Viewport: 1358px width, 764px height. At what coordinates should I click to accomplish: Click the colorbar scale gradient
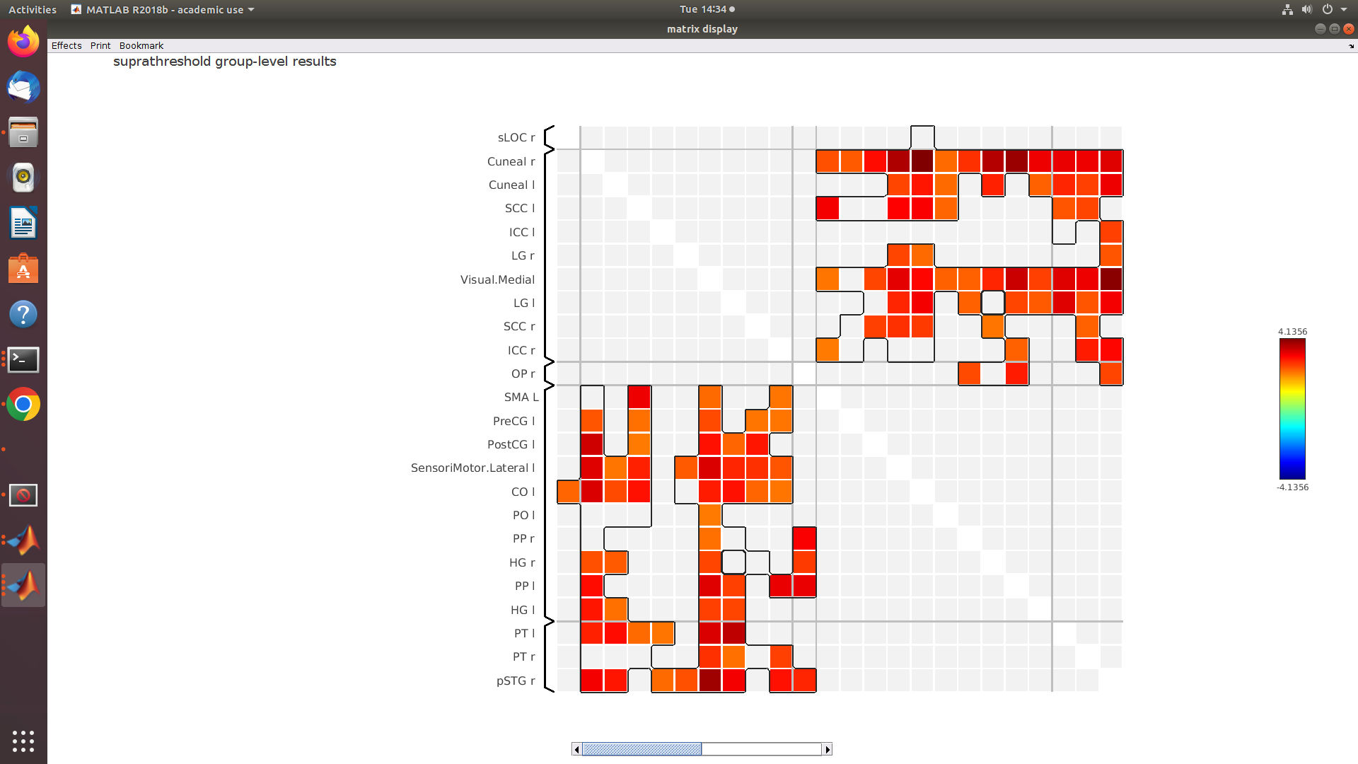1292,409
